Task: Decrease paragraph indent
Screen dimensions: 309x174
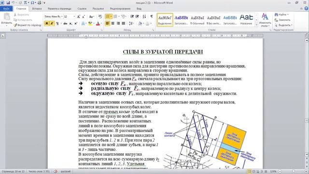Action: (x=132, y=16)
